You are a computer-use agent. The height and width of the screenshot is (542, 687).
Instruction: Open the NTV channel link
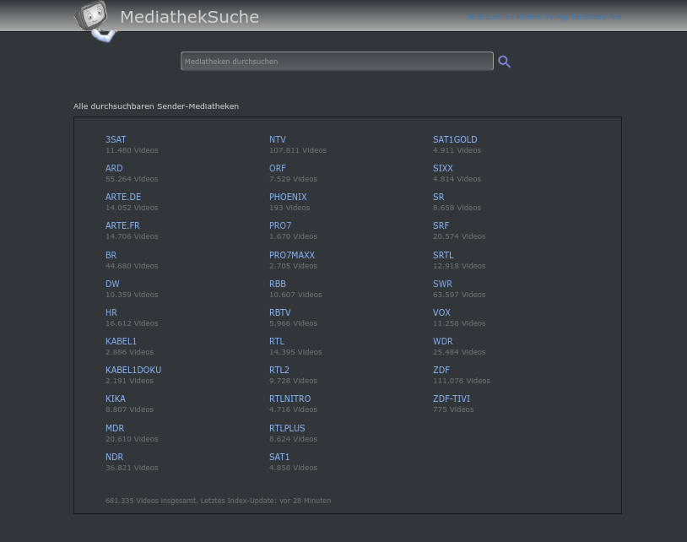click(278, 139)
